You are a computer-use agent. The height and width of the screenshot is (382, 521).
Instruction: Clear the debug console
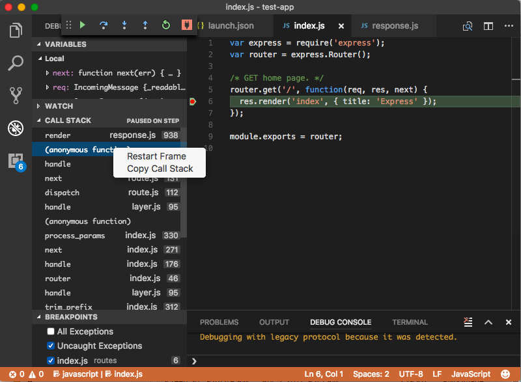point(468,322)
